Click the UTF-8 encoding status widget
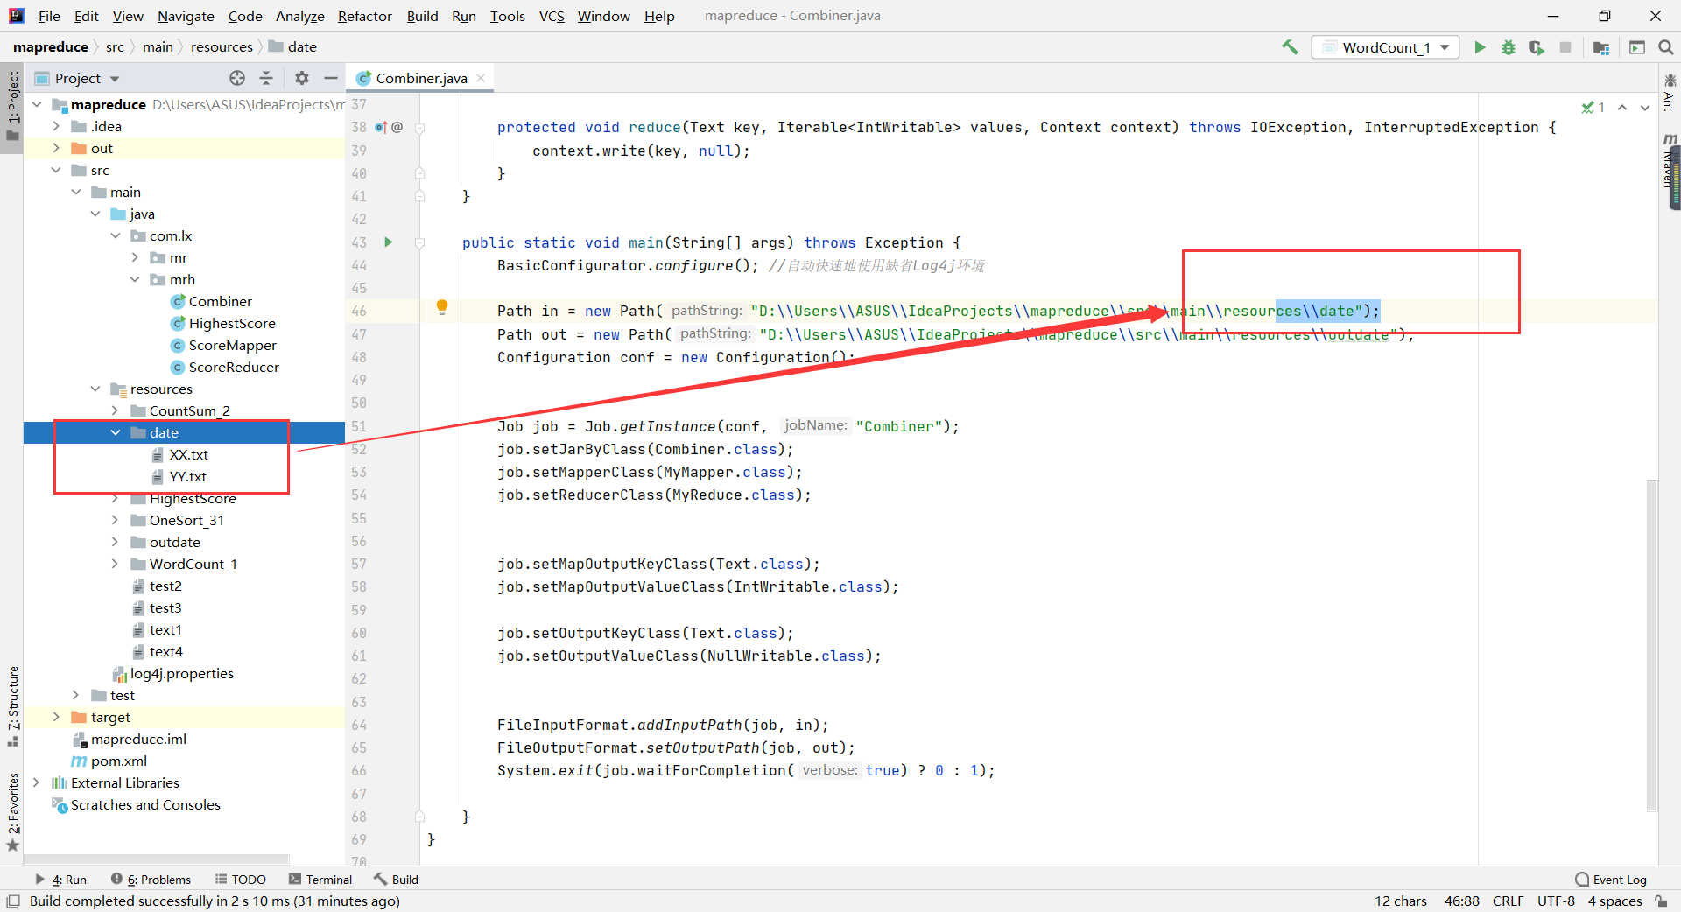 (1556, 901)
